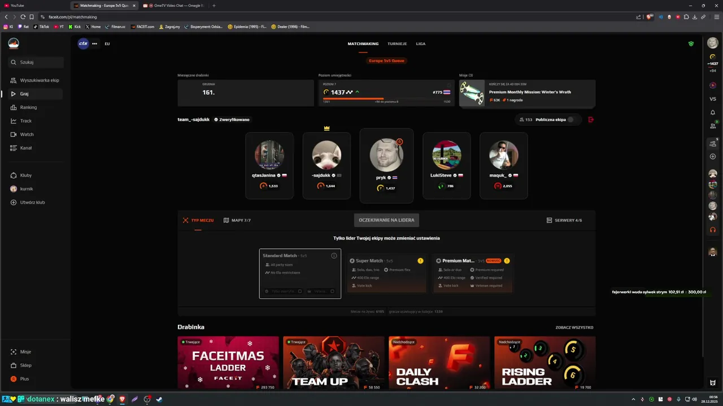Select Graj in the sidebar
Image resolution: width=723 pixels, height=406 pixels.
point(35,94)
